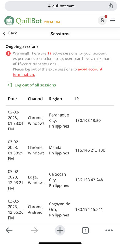120x246 pixels.
Task: Tap the browser forward arrow
Action: pos(34,230)
